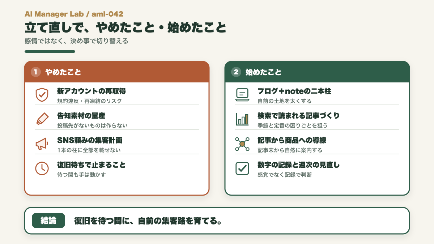Click the text 感覚でなく記録で判断
The width and height of the screenshot is (434, 244).
pos(285,175)
